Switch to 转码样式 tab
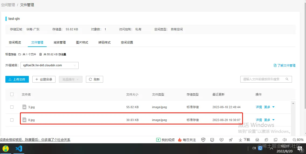This screenshot has width=306, height=154. 105,42
